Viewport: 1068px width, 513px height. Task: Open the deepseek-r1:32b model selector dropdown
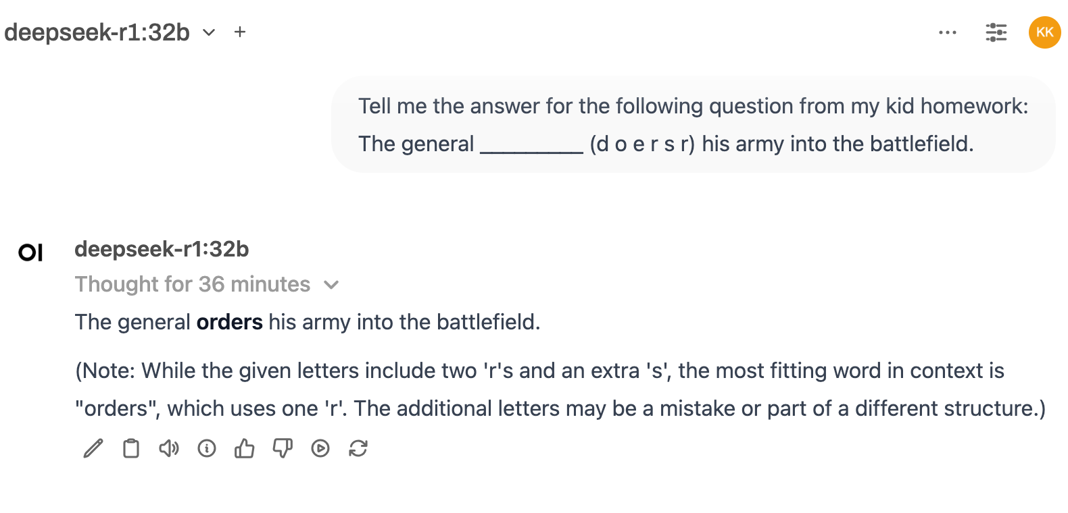pos(210,32)
